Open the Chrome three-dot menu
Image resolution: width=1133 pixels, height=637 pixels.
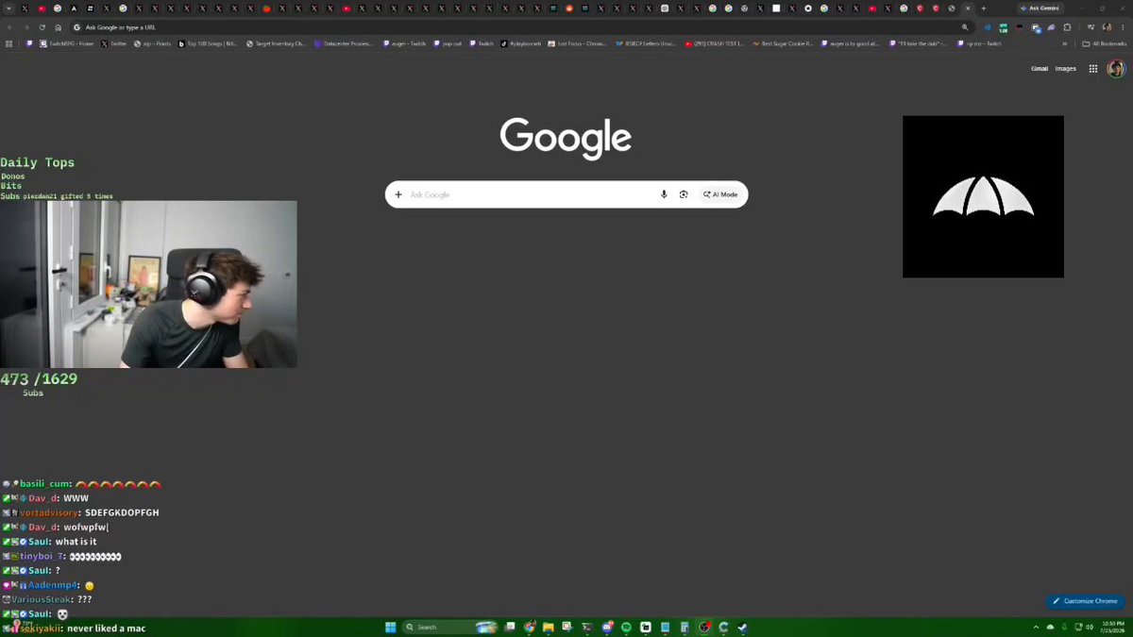(x=1123, y=27)
